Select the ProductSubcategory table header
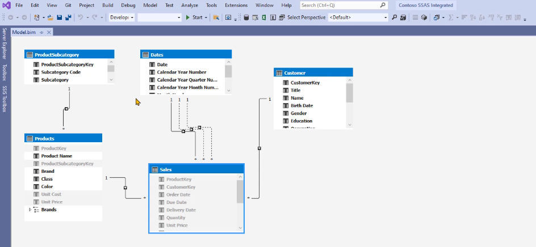This screenshot has width=536, height=247. (x=69, y=54)
